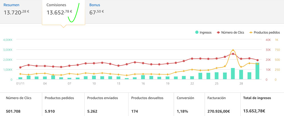Click the yellow peak point of Productos pedidos

[233, 50]
